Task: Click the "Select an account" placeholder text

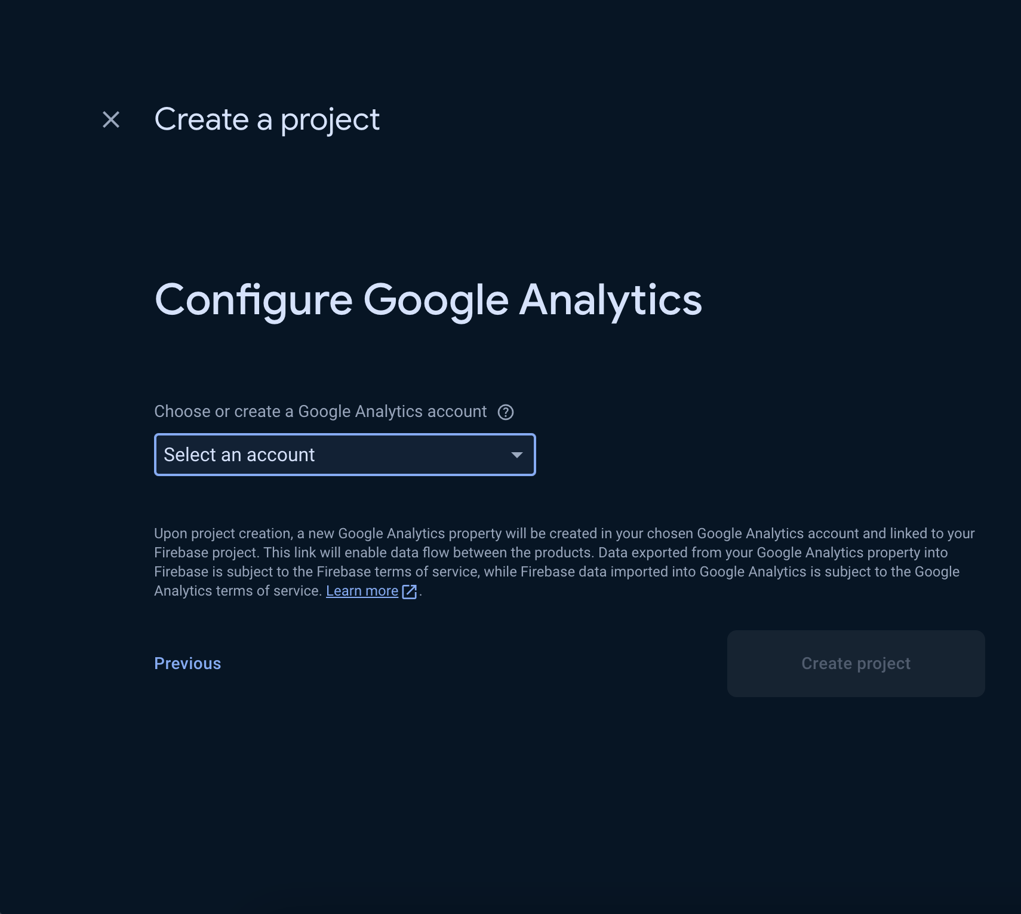Action: pyautogui.click(x=239, y=455)
